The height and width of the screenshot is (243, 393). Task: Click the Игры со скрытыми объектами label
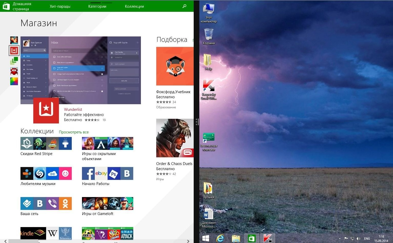(x=99, y=156)
